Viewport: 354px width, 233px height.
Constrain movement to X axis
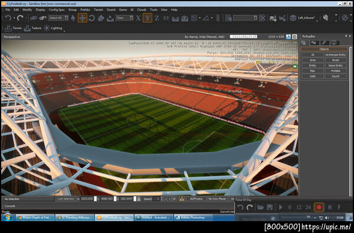tap(138, 18)
